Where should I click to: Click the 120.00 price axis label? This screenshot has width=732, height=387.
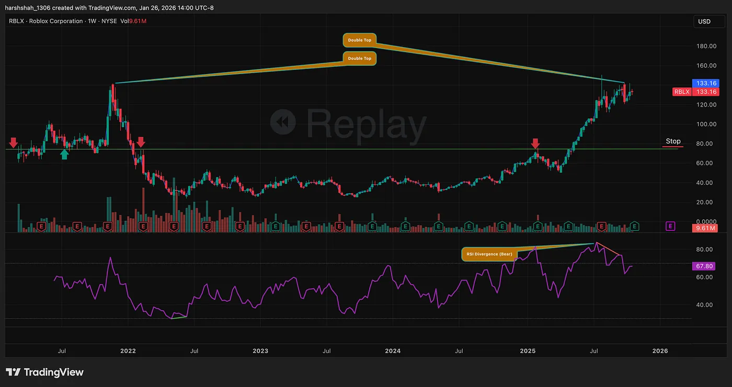point(706,104)
